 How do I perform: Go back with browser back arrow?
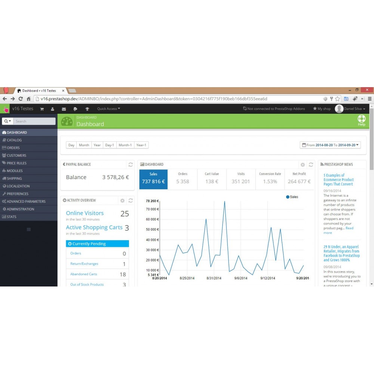pyautogui.click(x=5, y=99)
